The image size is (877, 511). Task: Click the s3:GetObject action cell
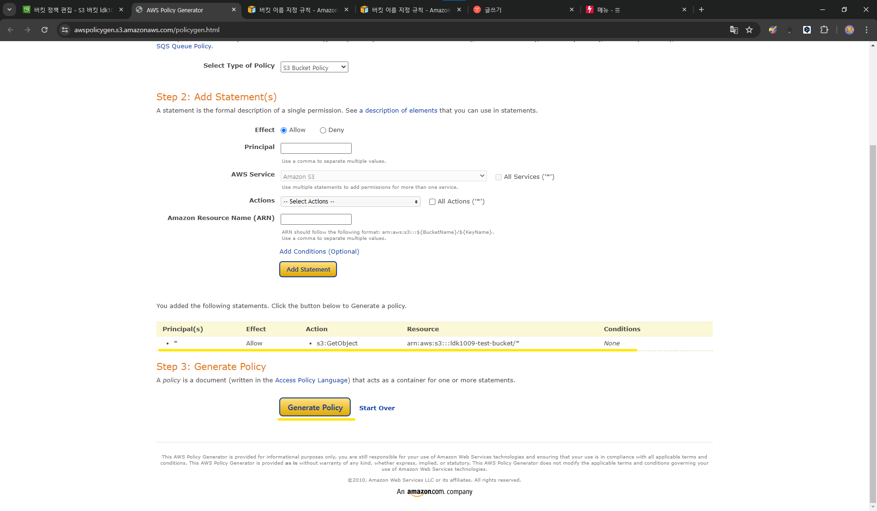click(337, 343)
